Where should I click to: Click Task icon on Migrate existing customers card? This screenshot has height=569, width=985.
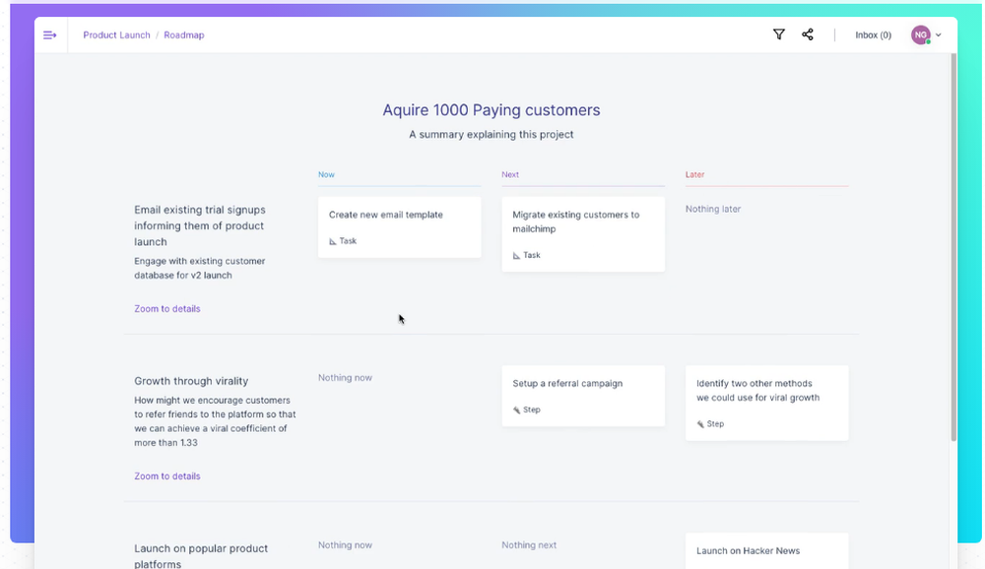click(x=517, y=256)
